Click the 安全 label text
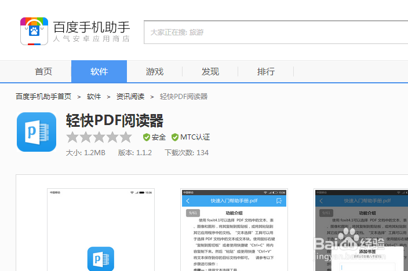408x271 pixels. point(159,137)
